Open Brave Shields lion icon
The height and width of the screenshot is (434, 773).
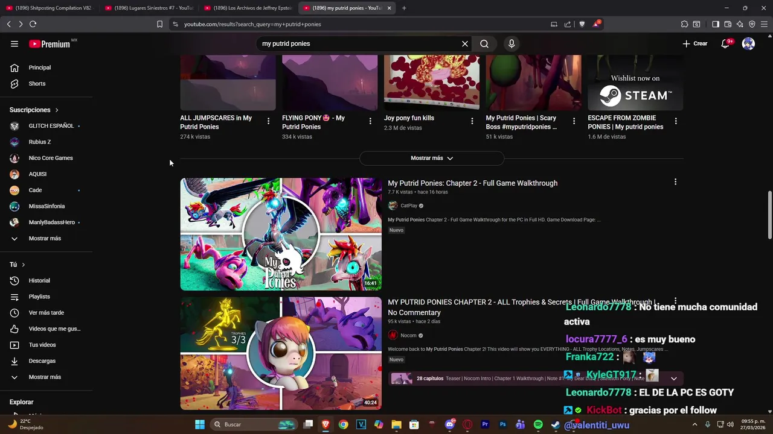point(582,24)
